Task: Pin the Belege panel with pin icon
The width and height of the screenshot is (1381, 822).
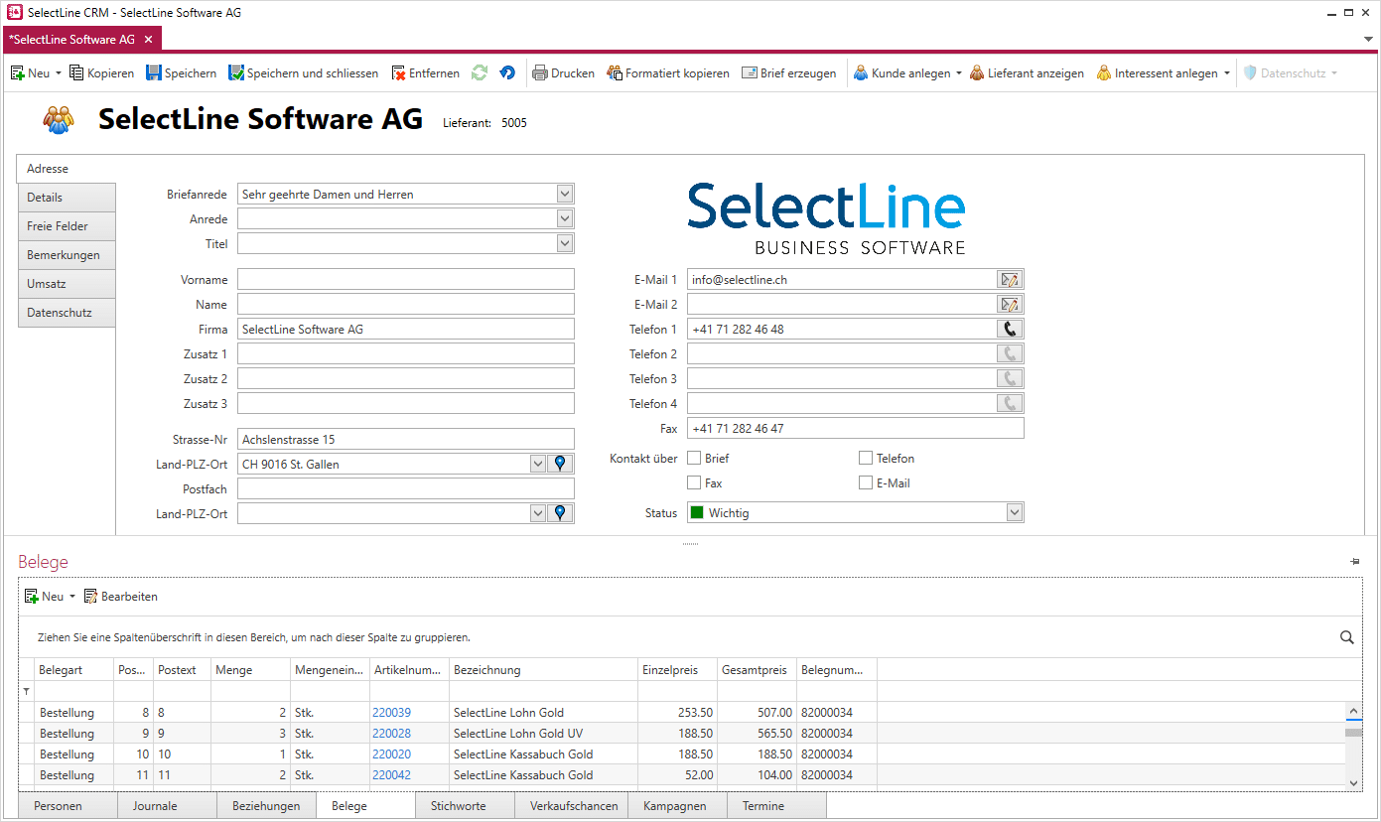Action: (1354, 562)
